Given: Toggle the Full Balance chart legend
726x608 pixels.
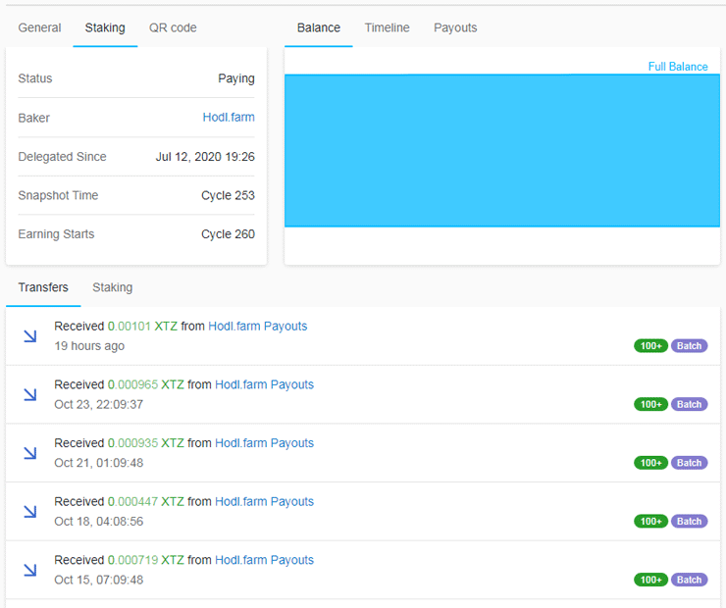Looking at the screenshot, I should click(x=677, y=67).
